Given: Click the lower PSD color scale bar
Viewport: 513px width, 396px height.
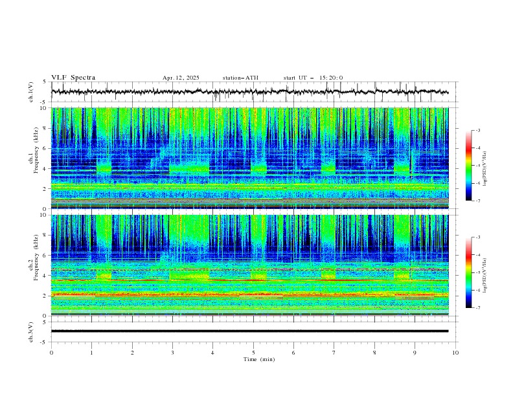Looking at the screenshot, I should click(x=469, y=272).
